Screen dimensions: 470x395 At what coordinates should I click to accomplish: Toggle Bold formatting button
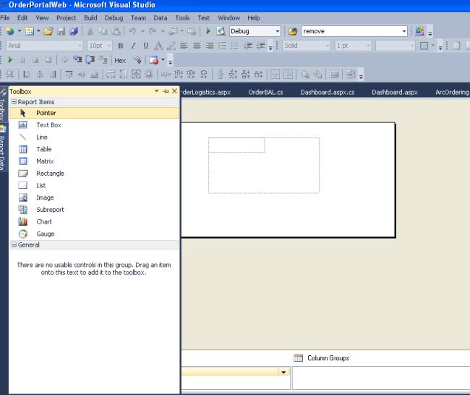click(x=121, y=46)
